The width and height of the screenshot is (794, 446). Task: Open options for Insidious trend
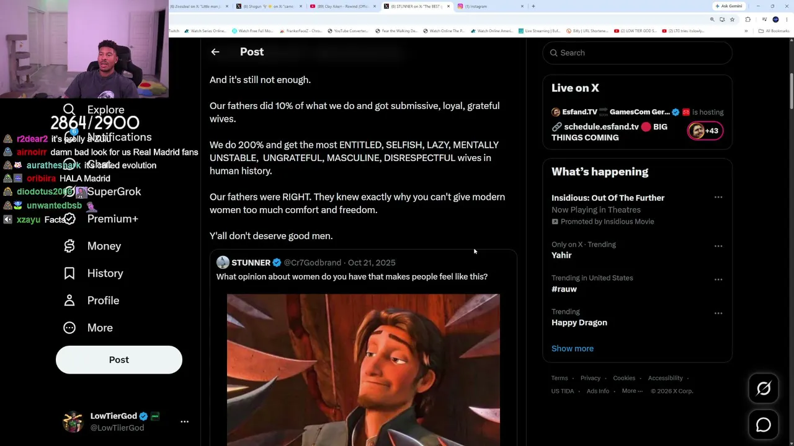coord(718,198)
